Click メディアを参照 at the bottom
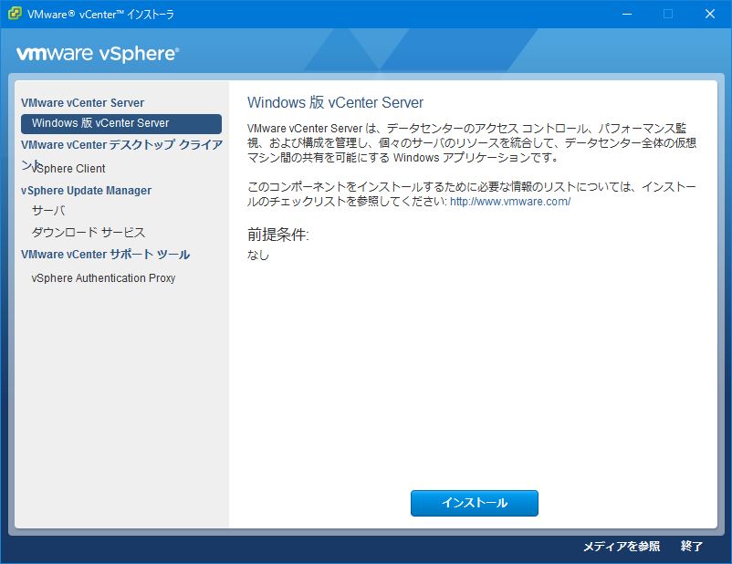Screen dimensions: 732x564 point(622,547)
